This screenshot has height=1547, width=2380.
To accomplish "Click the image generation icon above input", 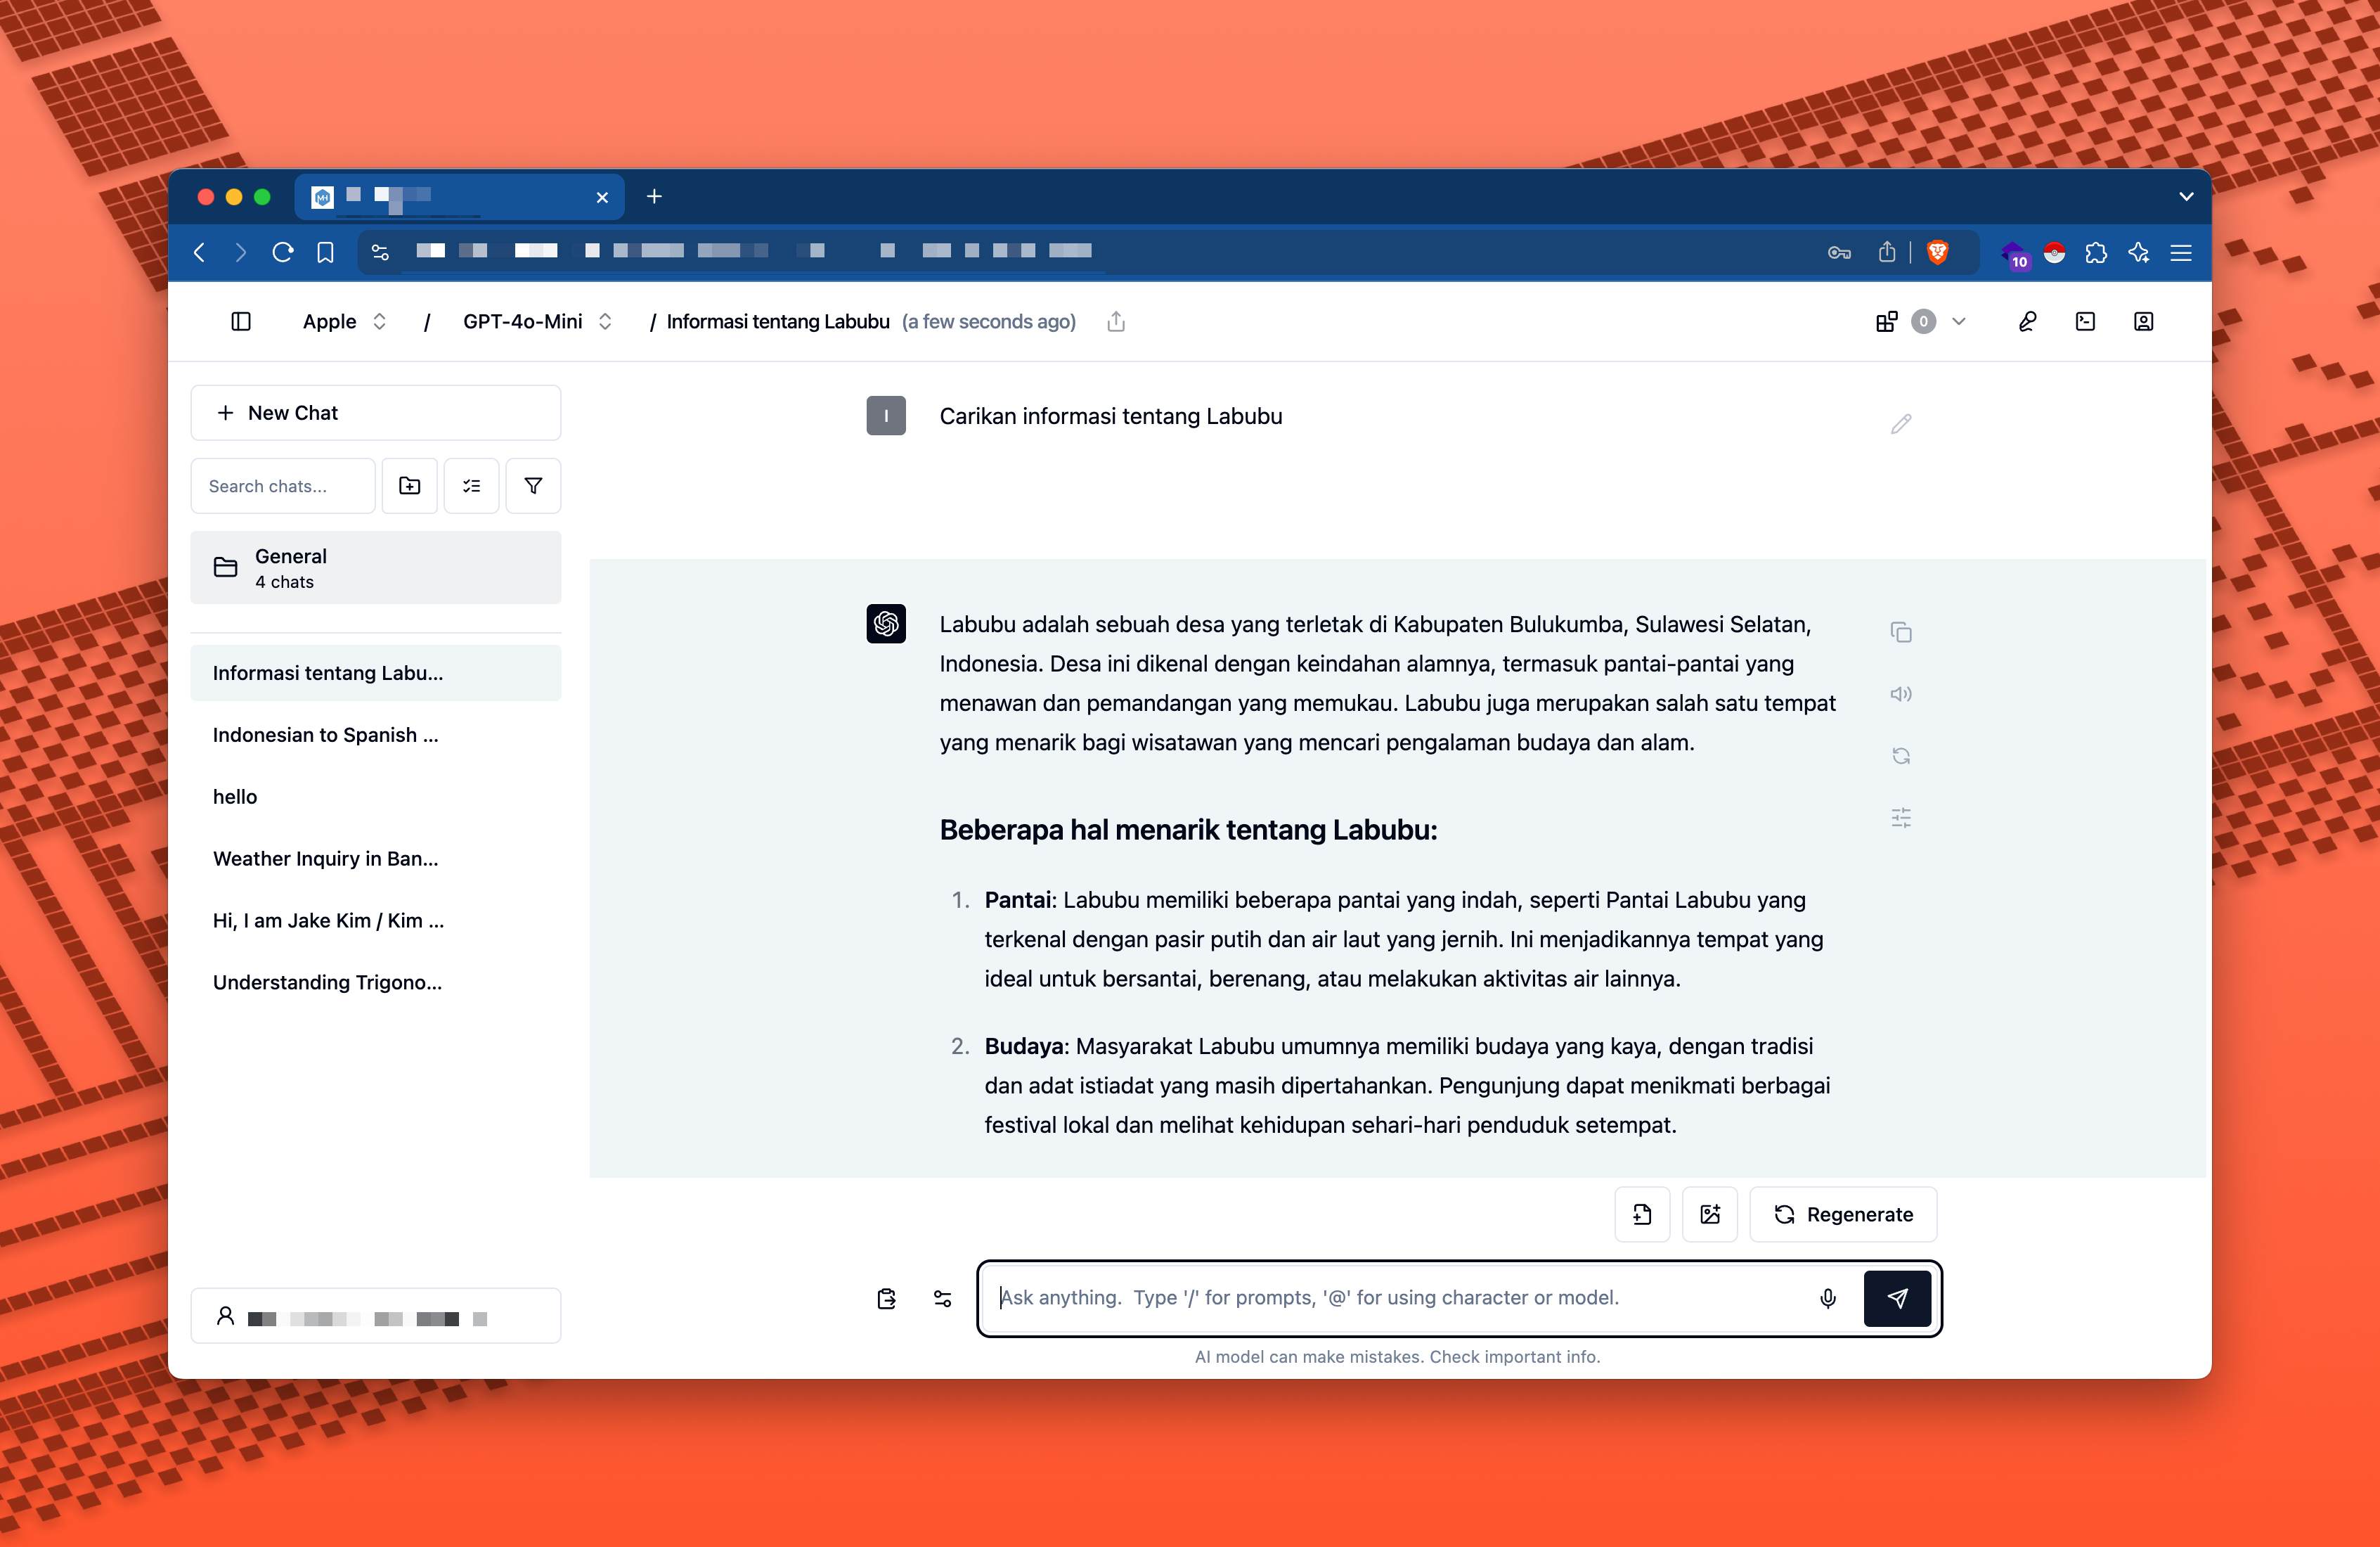I will click(x=1710, y=1215).
